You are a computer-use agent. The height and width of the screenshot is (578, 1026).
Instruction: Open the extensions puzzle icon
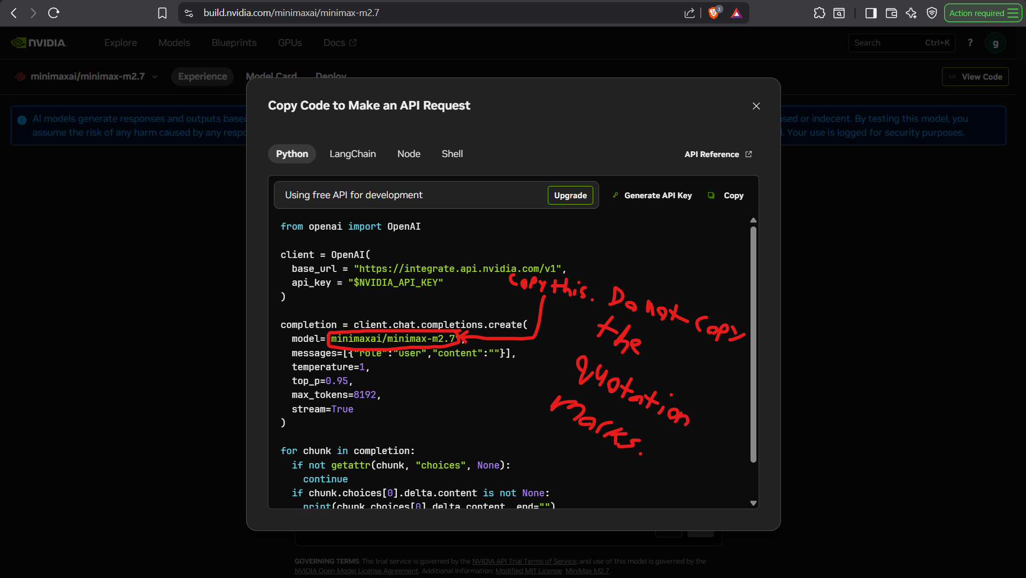coord(819,13)
